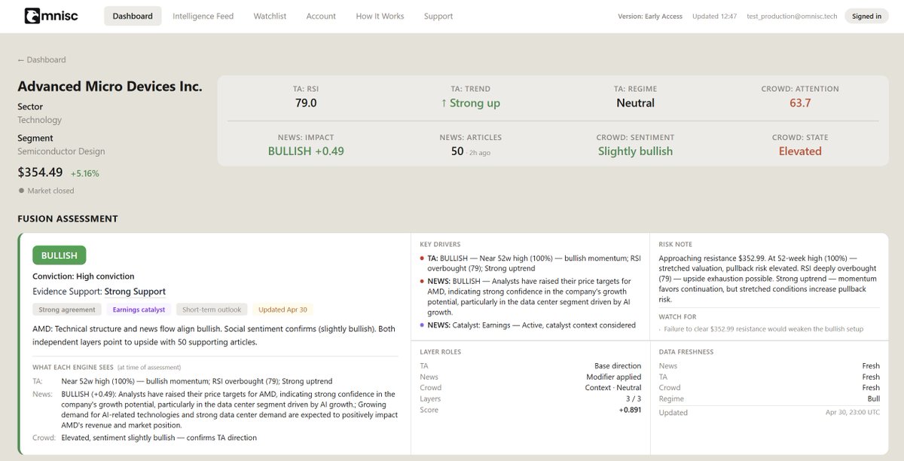Click the back to Dashboard link
The width and height of the screenshot is (904, 461).
[41, 60]
